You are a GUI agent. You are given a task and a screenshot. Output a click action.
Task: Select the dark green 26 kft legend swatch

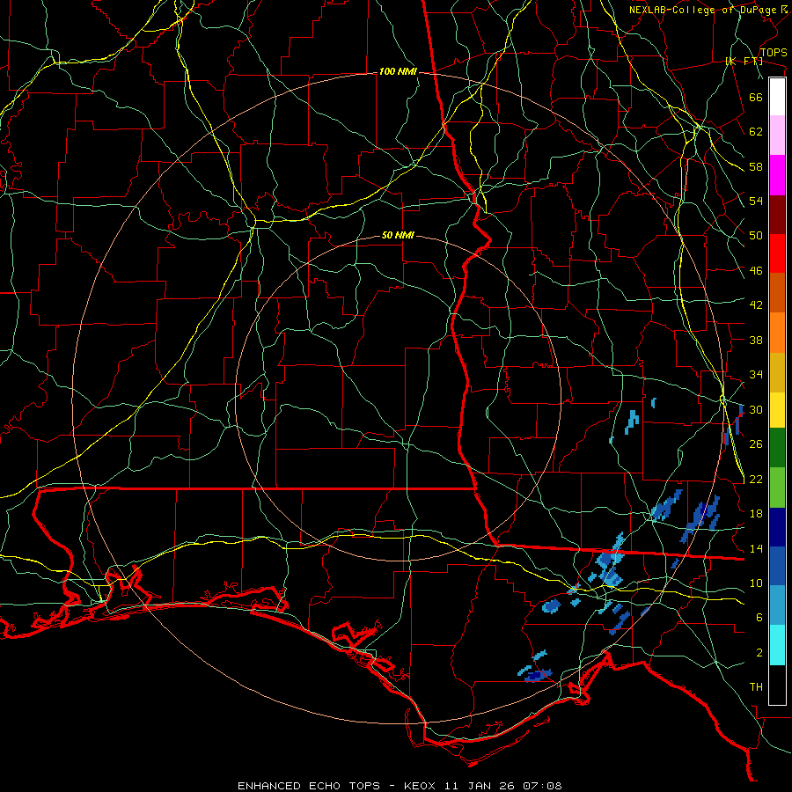(777, 448)
